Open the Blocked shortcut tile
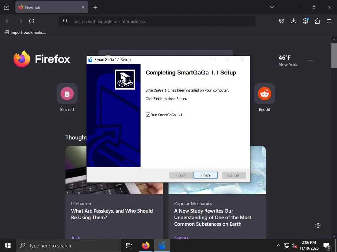Viewport: 337px width, 252px height. click(67, 97)
